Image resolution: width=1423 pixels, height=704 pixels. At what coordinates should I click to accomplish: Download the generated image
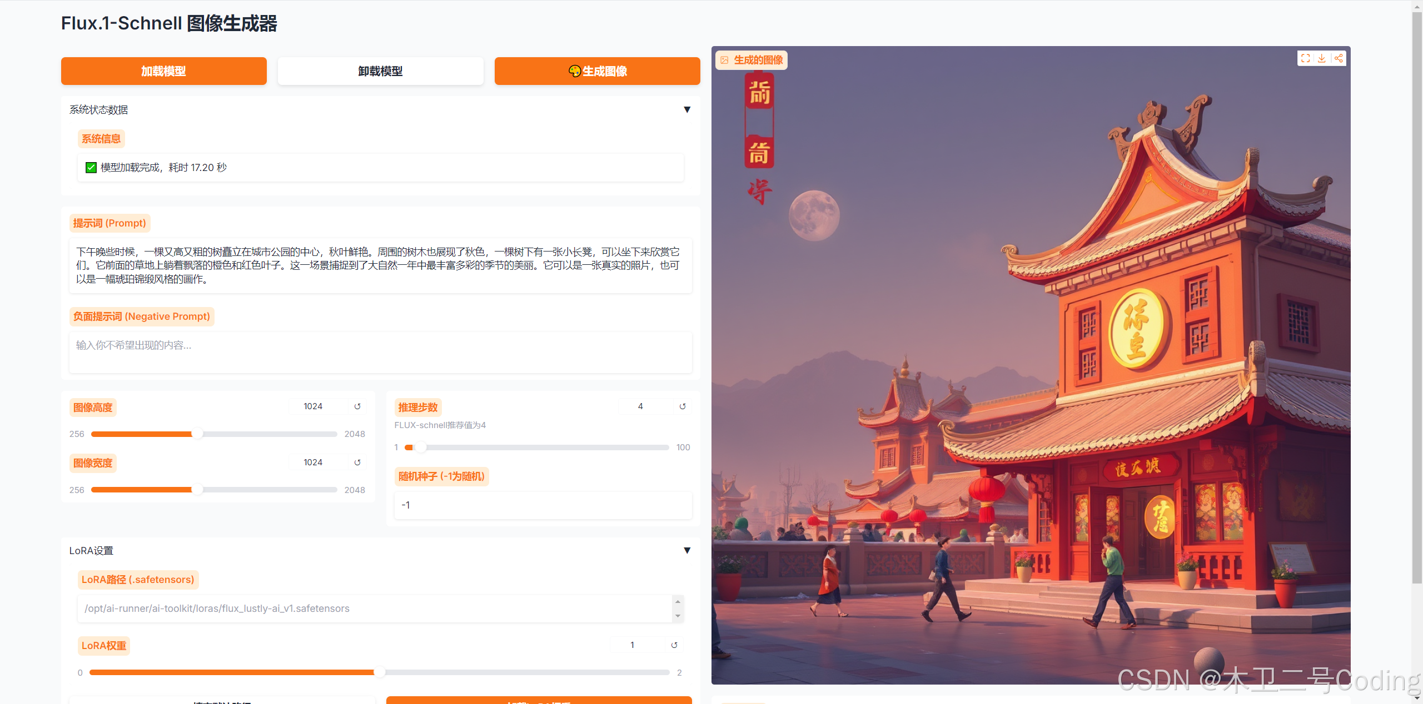(x=1322, y=58)
